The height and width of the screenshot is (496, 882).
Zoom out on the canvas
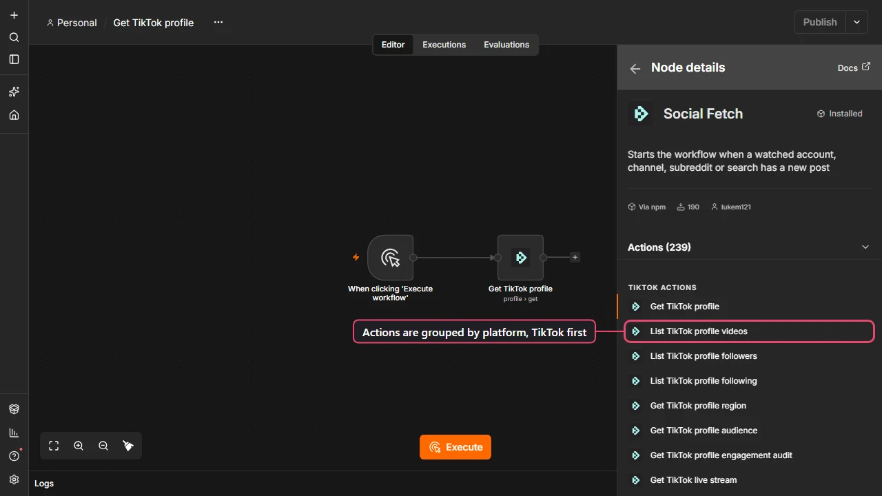tap(103, 446)
